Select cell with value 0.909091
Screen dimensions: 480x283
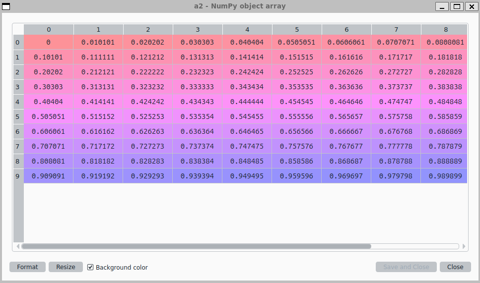(x=49, y=176)
